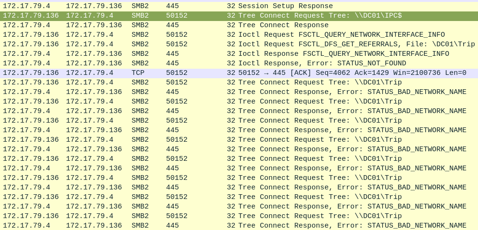Select the last Tree Connect Request \\DC01\Trip packet
This screenshot has width=478, height=230.
point(320,216)
